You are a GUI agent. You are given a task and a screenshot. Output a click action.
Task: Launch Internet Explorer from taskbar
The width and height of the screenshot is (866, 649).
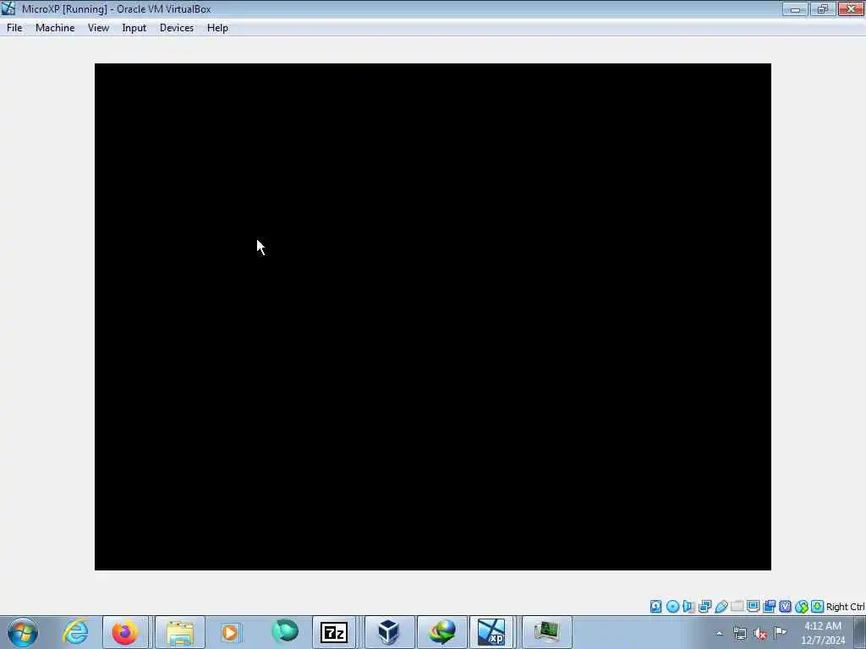75,632
